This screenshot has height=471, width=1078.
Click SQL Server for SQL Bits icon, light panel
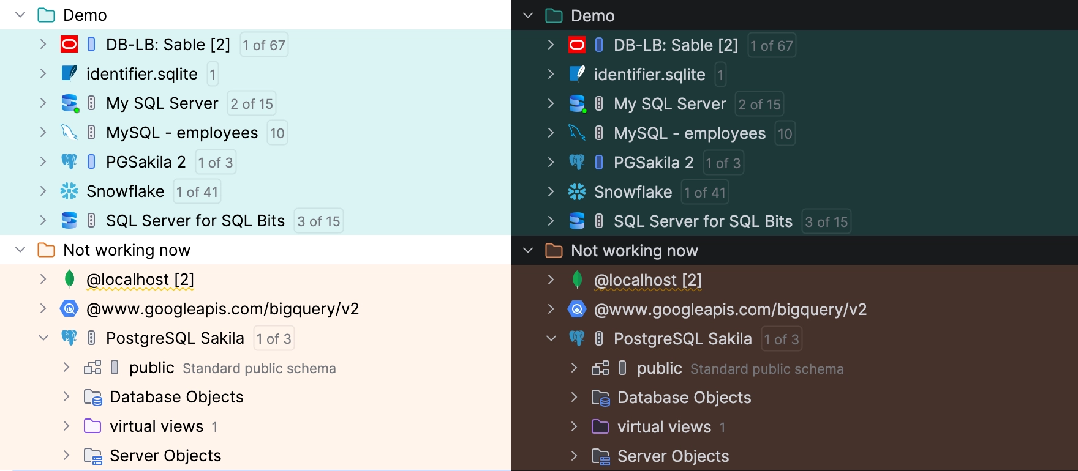click(69, 220)
